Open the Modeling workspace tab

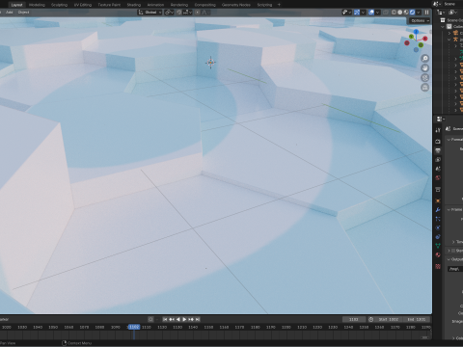point(37,5)
